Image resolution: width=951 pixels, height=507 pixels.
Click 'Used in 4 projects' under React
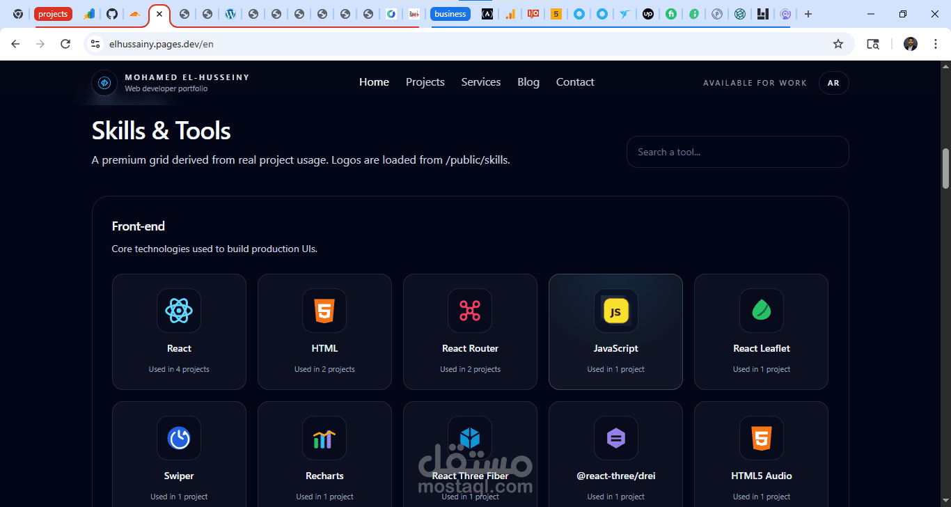point(179,369)
